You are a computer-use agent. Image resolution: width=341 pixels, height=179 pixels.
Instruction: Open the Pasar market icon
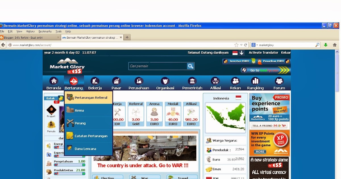coord(117,81)
